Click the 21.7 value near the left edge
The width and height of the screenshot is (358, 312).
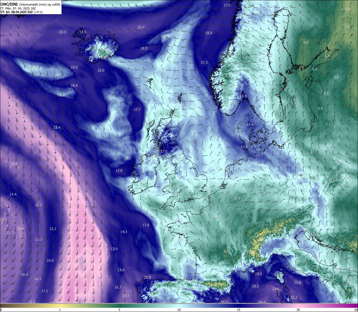[x=10, y=233]
